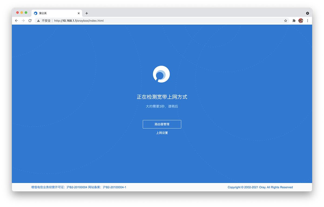Click the Oray loading spinner logo
324x207 pixels.
(161, 74)
